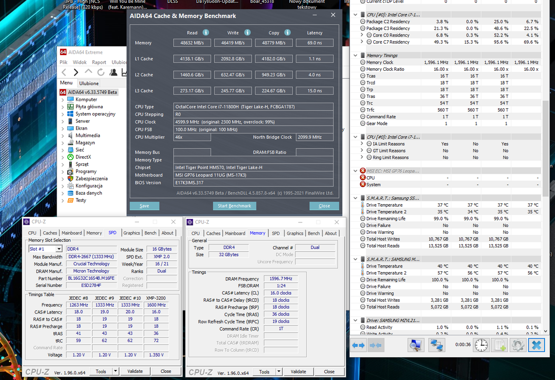Collapse the MSI EC sensor group
The width and height of the screenshot is (555, 380).
pyautogui.click(x=356, y=171)
